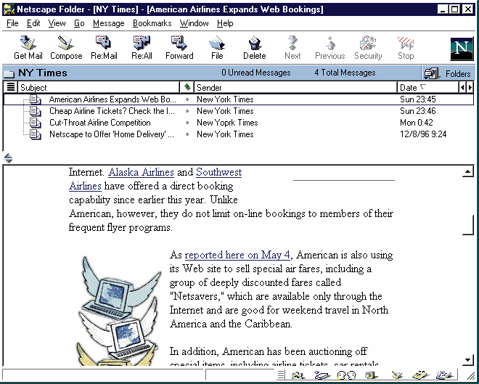Open the Message menu

[x=108, y=23]
